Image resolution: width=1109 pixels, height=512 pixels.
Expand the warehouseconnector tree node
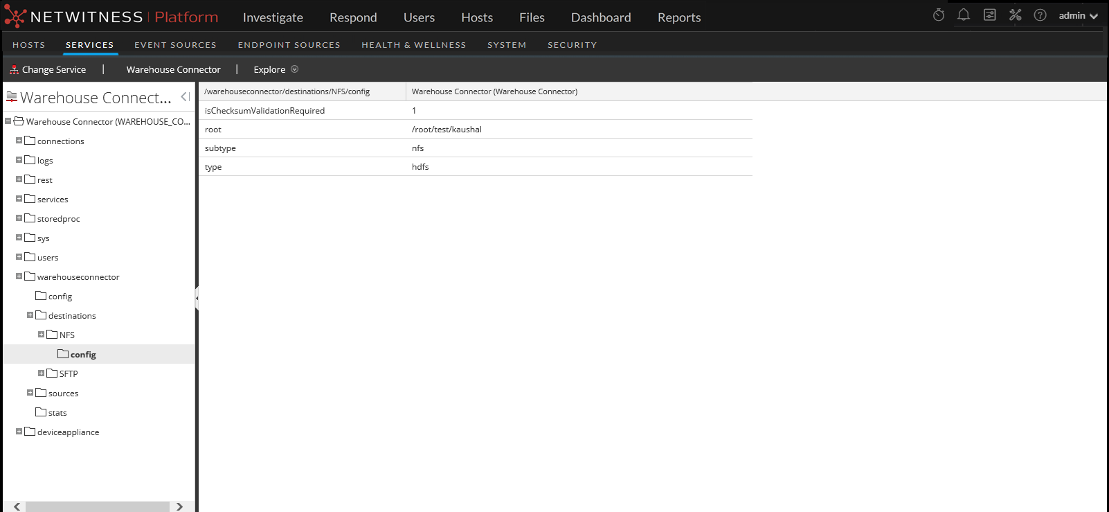19,276
